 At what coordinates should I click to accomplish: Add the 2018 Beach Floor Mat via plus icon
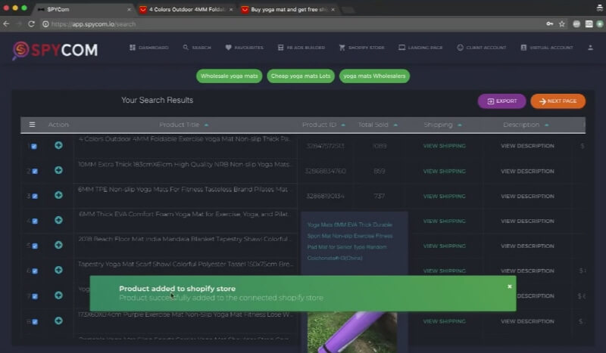tap(59, 245)
